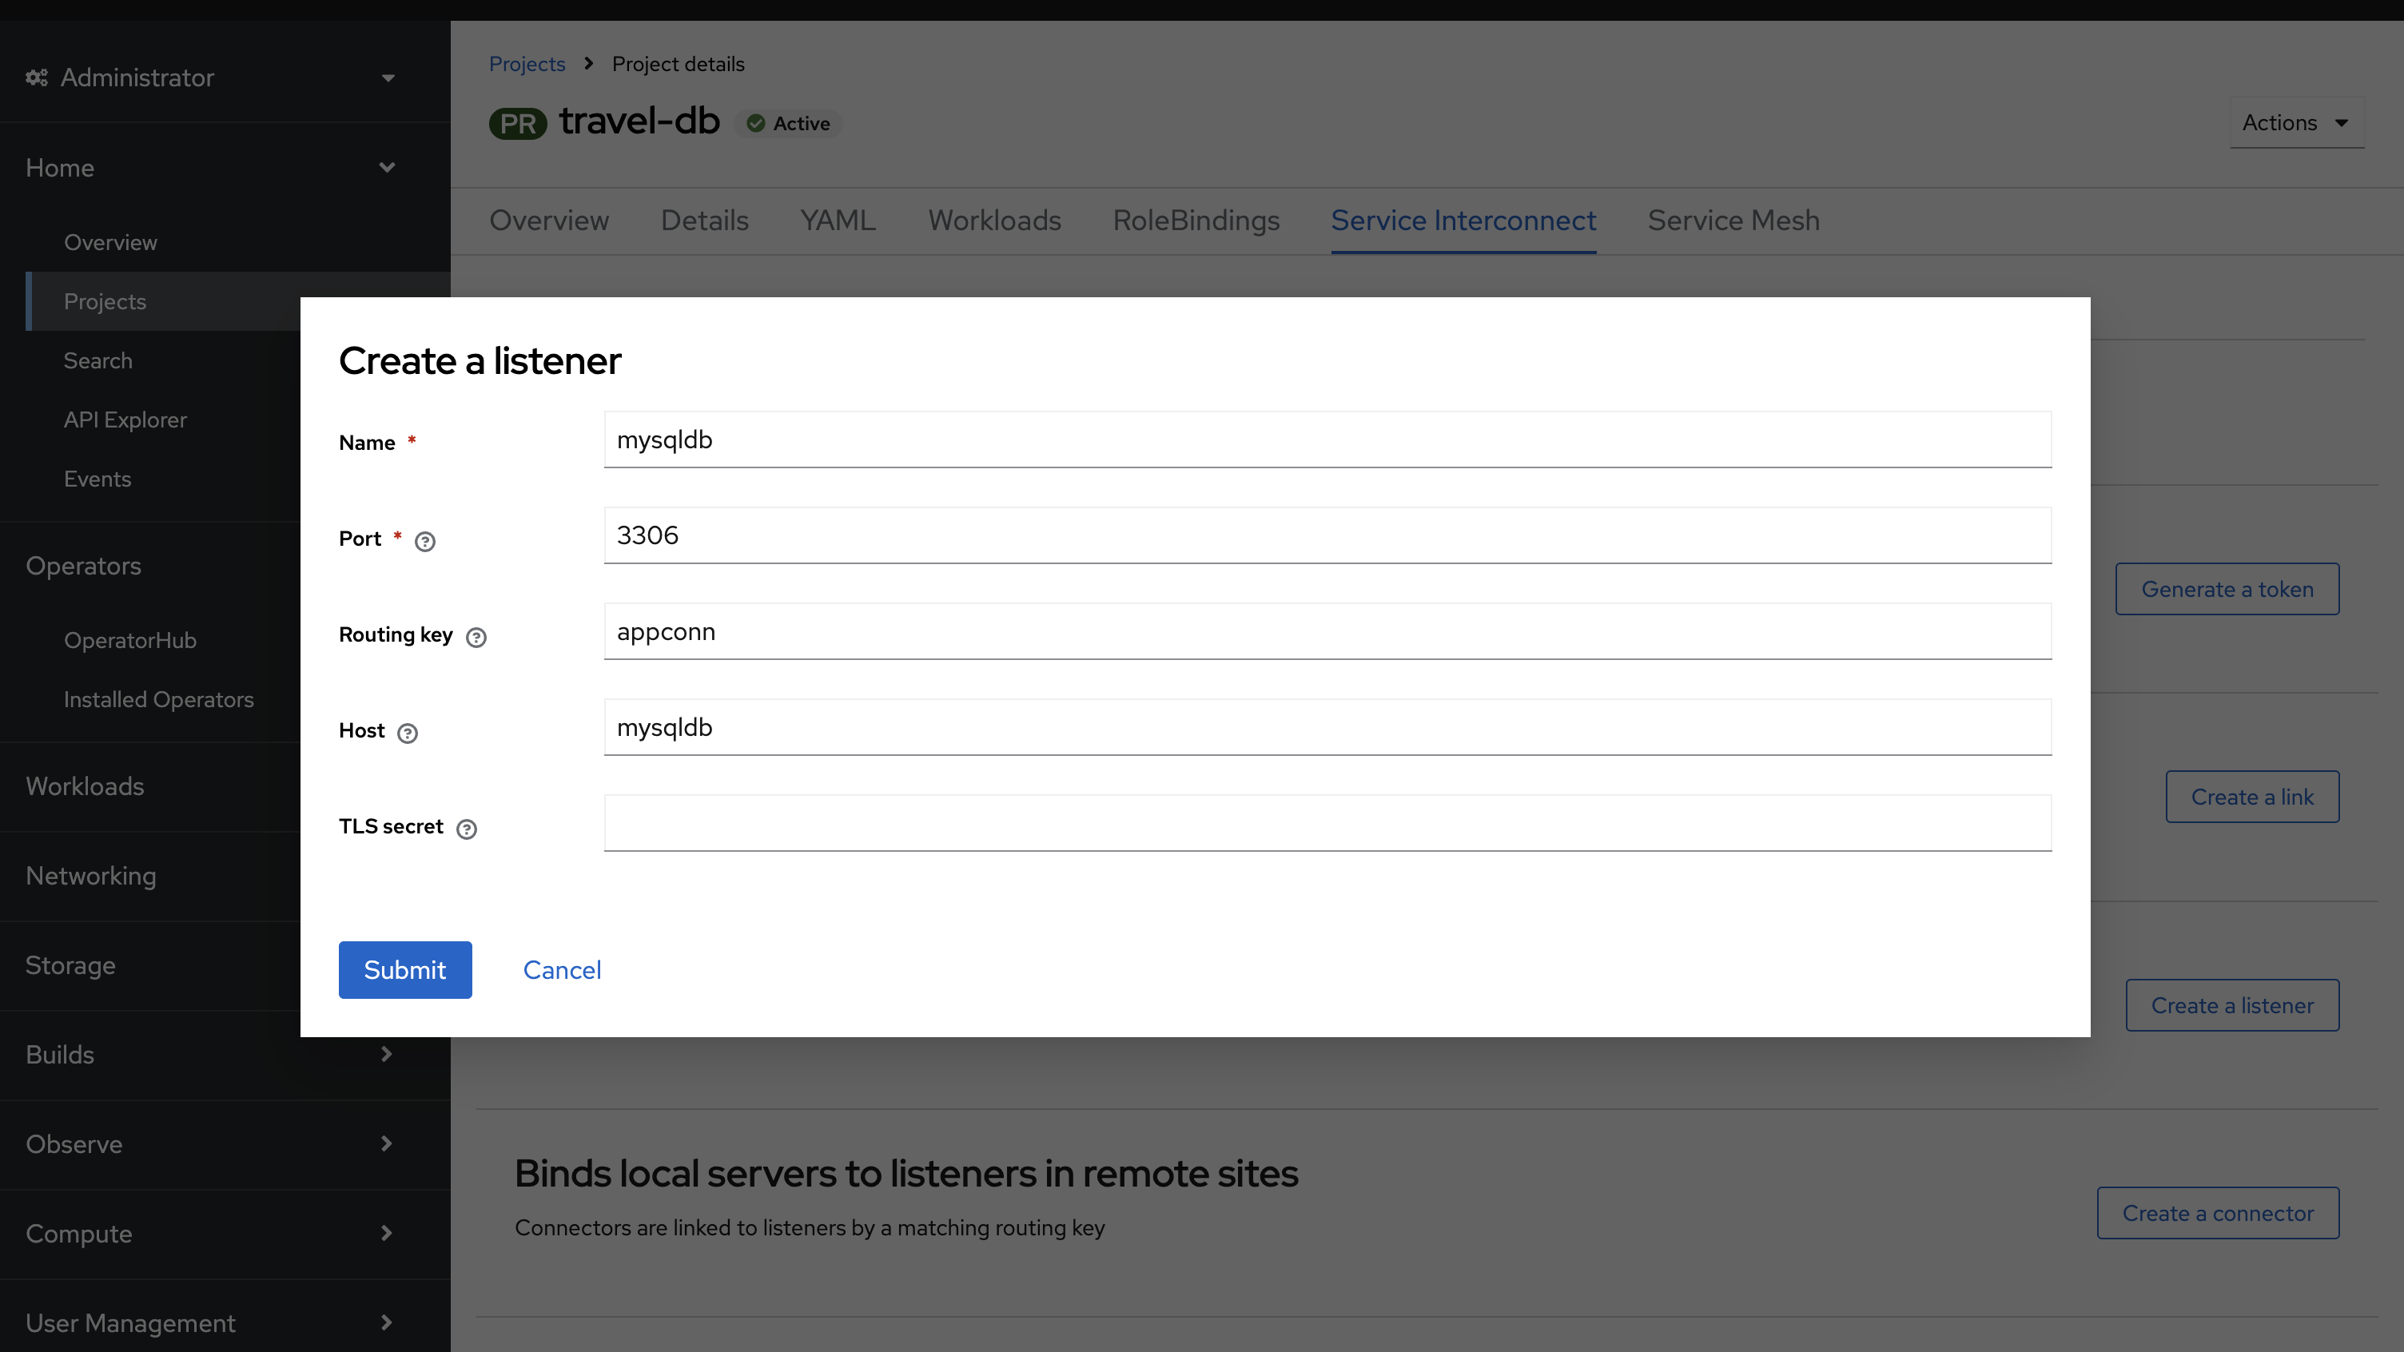Screen dimensions: 2404x1352
Task: Switch to the Details tab
Action: tap(705, 221)
